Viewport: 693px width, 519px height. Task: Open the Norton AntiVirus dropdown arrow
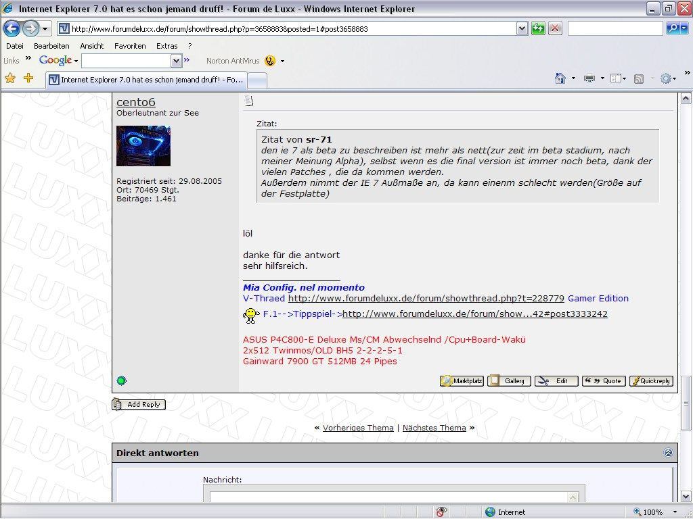pyautogui.click(x=283, y=61)
